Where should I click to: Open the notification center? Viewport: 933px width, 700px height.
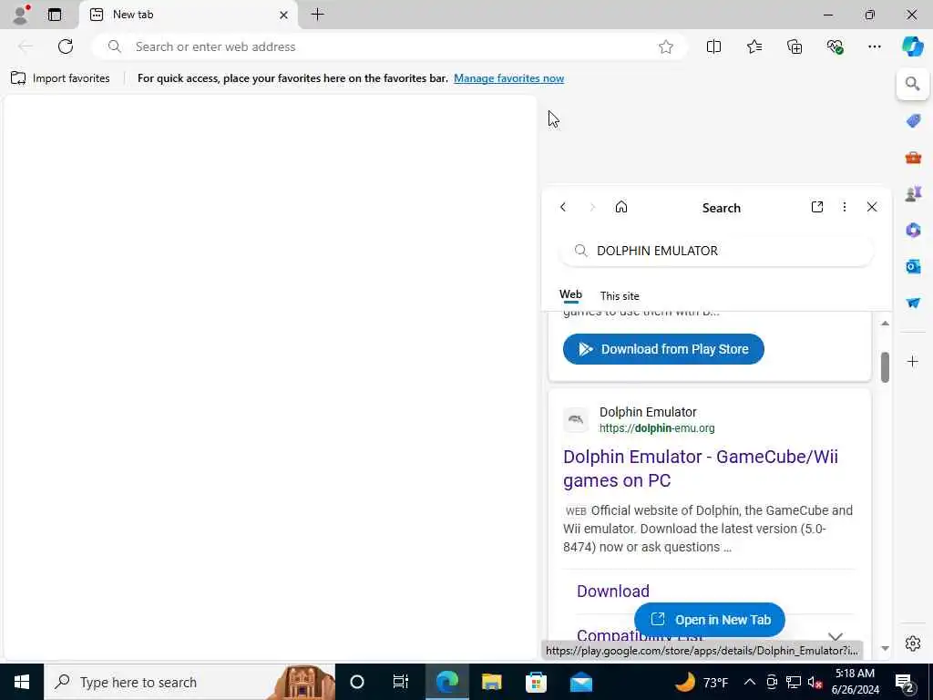pos(905,683)
